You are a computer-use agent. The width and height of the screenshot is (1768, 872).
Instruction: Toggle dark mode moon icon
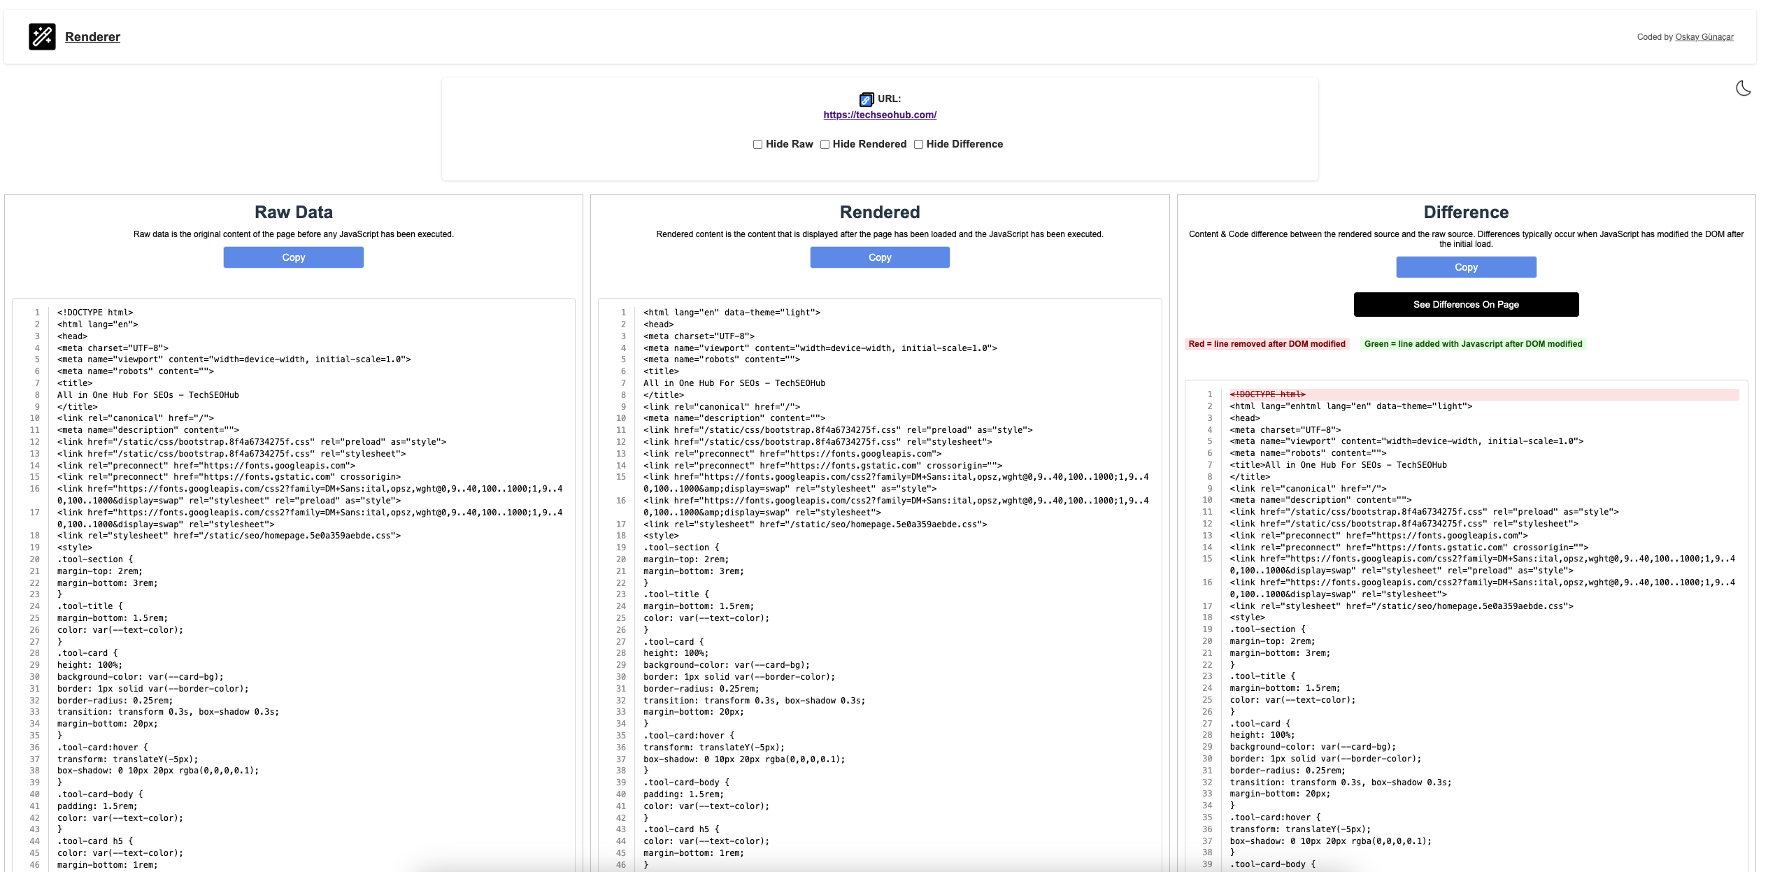[1743, 88]
